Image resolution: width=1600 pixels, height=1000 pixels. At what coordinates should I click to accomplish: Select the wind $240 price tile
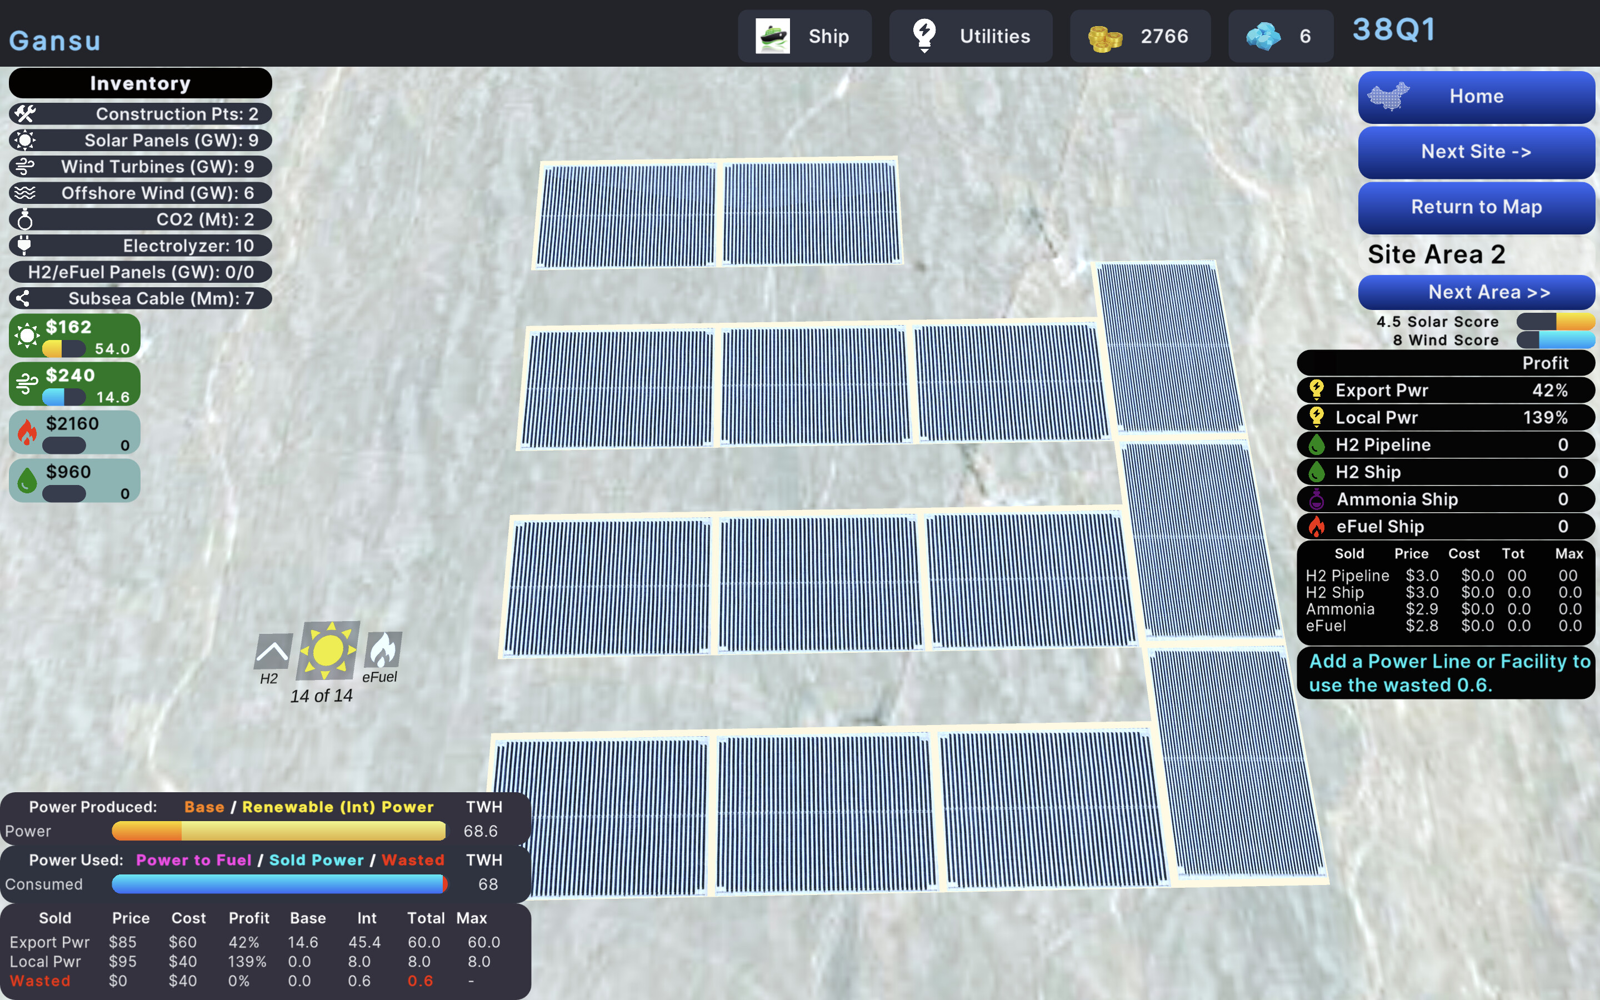pyautogui.click(x=74, y=384)
